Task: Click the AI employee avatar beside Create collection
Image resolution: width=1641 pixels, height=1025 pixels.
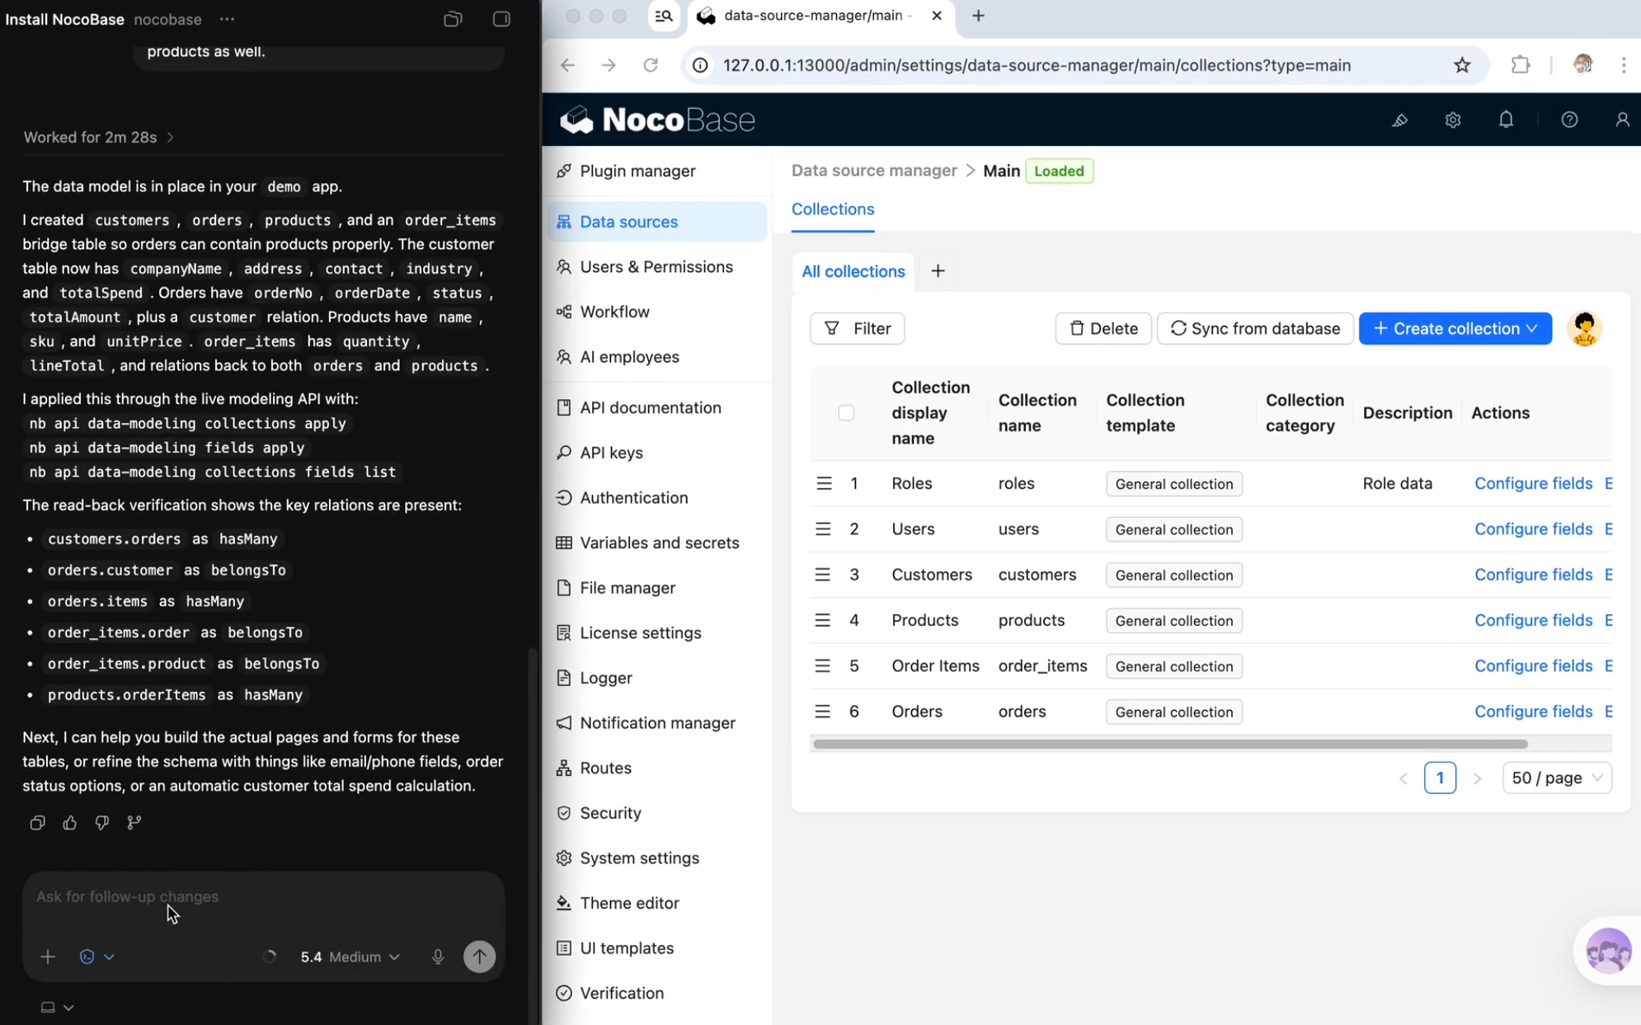Action: point(1584,328)
